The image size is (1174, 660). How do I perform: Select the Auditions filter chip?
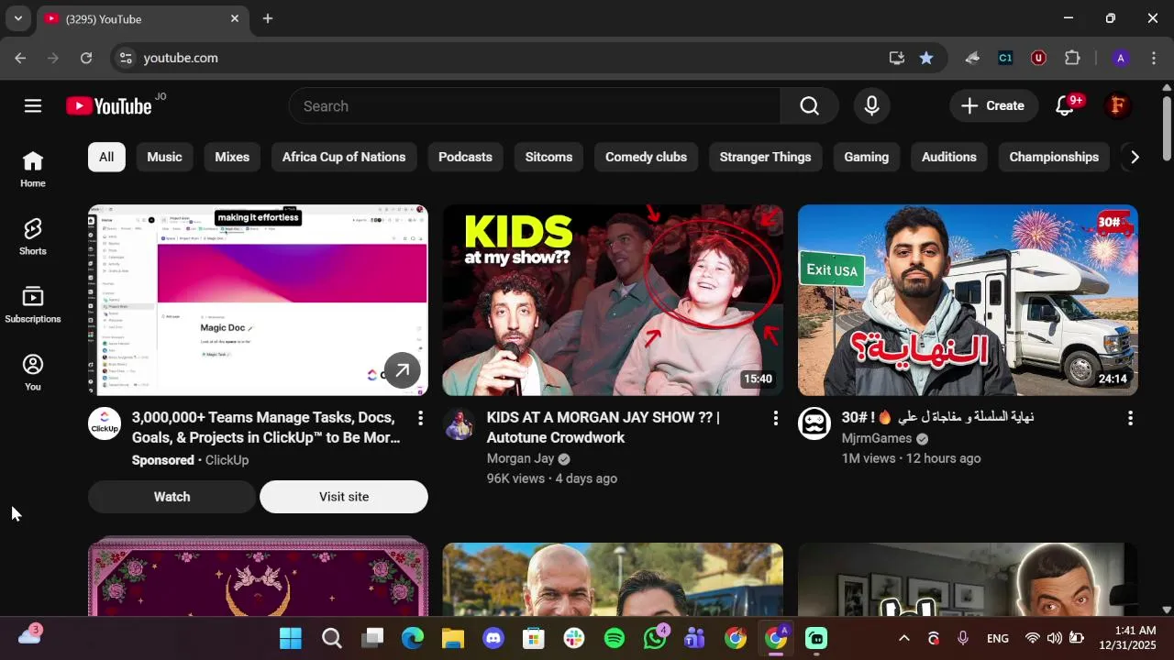[x=948, y=157]
